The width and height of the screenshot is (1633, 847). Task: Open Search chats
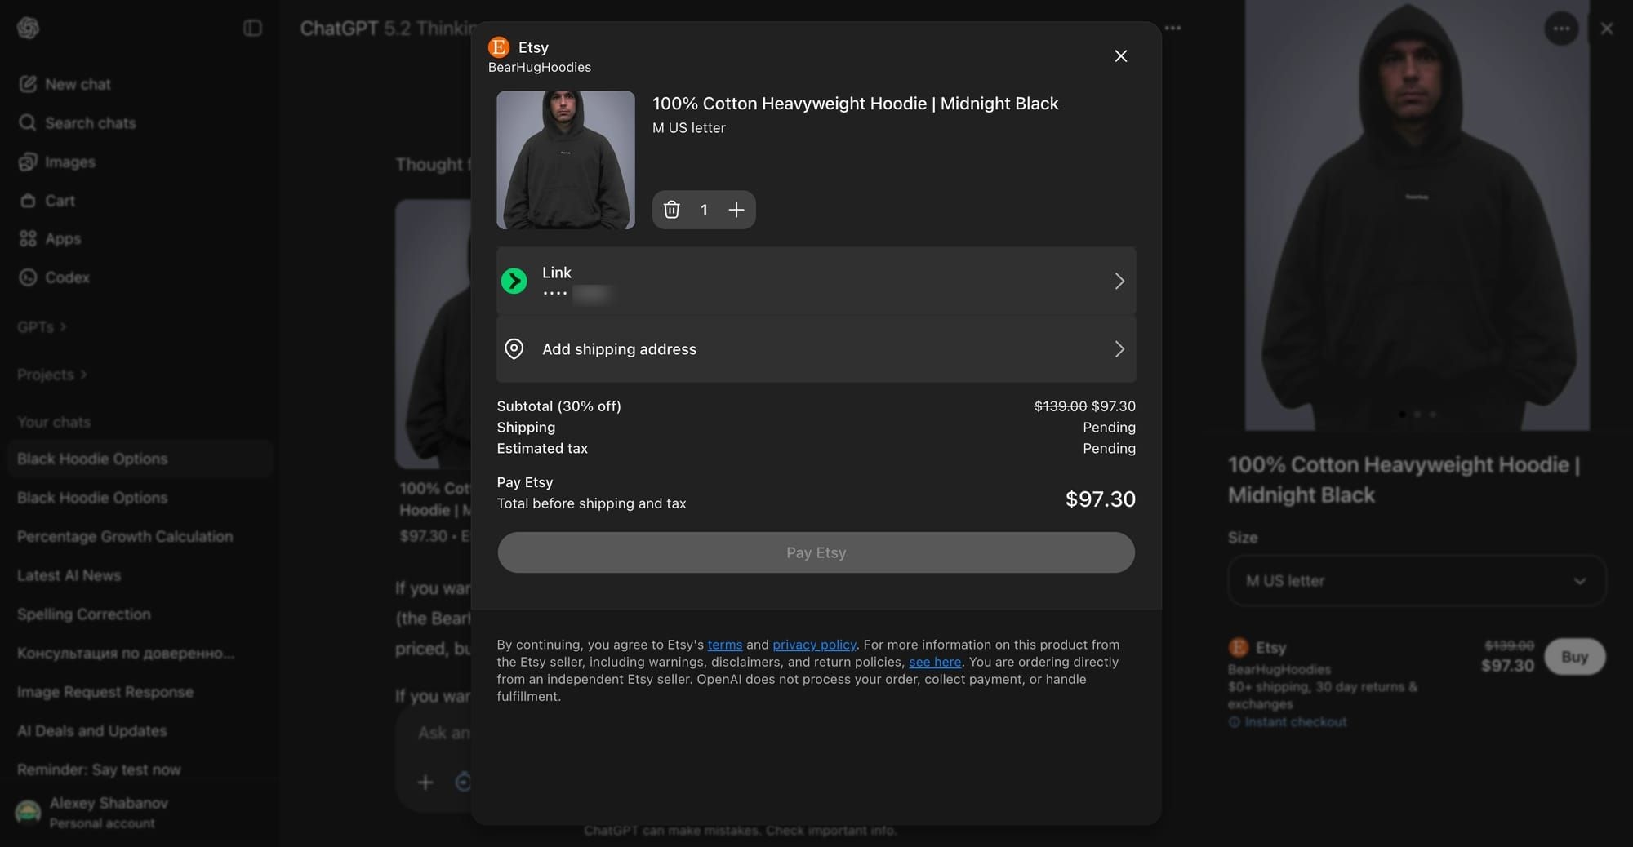[x=90, y=123]
